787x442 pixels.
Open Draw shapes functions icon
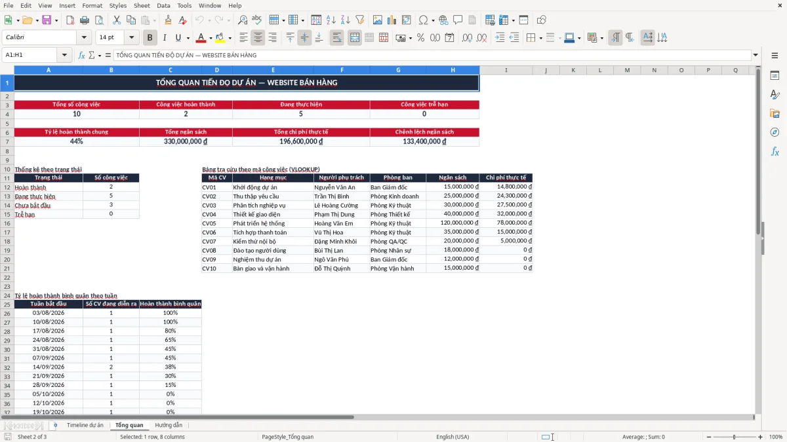(x=542, y=20)
